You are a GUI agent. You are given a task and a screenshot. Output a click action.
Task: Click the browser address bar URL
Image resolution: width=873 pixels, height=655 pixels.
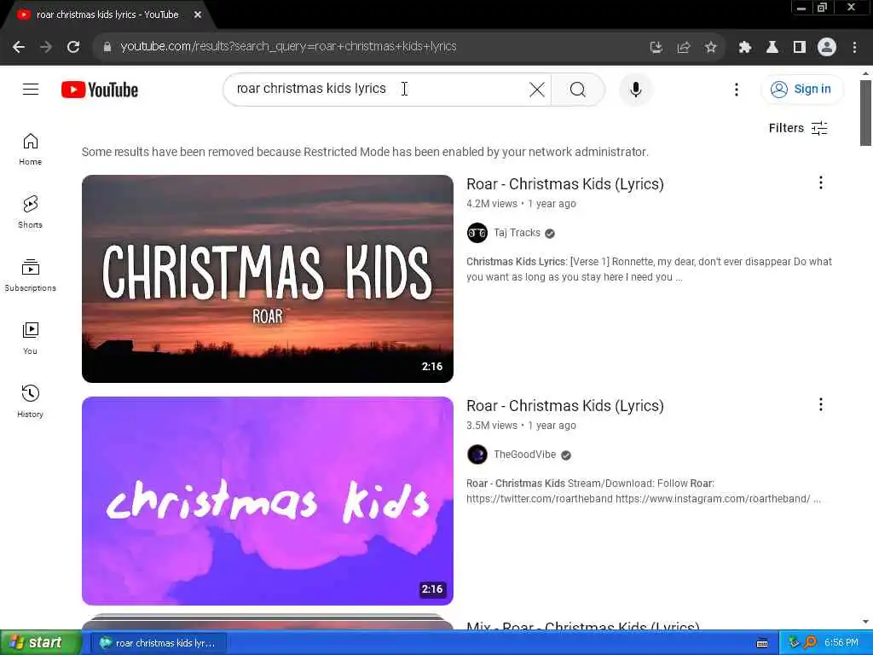tap(288, 47)
